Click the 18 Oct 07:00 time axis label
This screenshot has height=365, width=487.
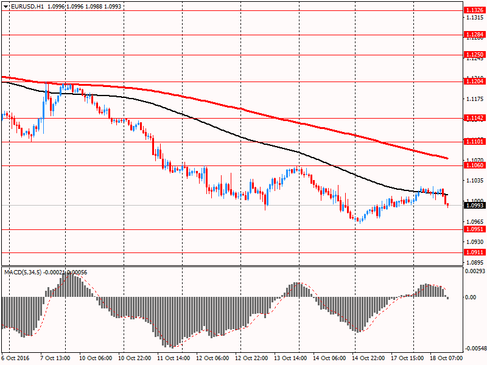click(447, 358)
